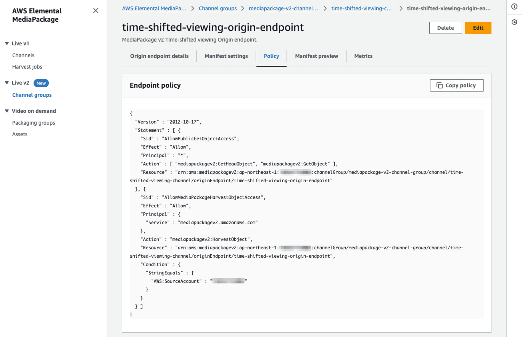522x337 pixels.
Task: Select the Policy tab
Action: (271, 56)
